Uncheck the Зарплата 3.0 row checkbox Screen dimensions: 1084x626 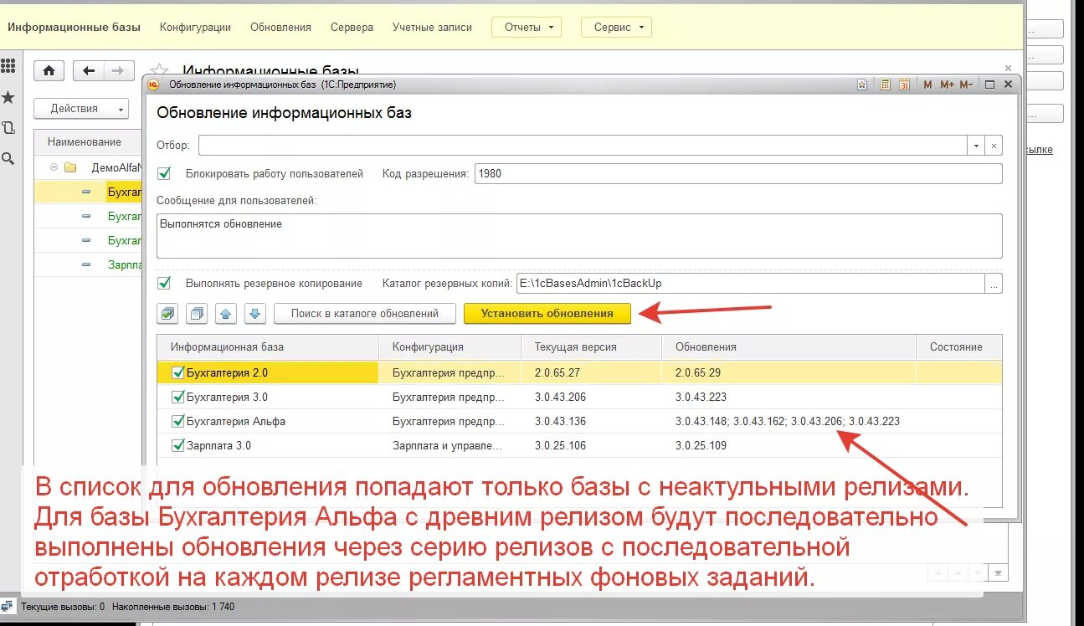click(177, 445)
